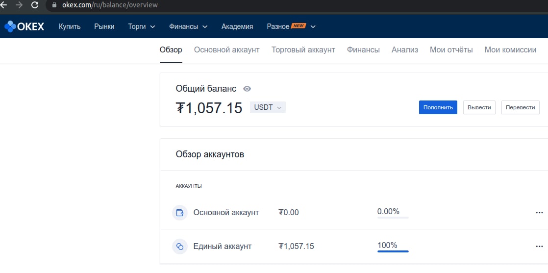Expand the Финансы navigation dropdown
The image size is (548, 273).
coord(188,26)
